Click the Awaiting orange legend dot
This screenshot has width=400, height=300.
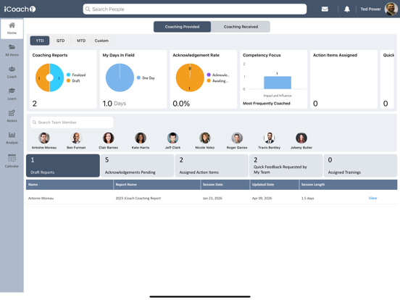click(209, 80)
